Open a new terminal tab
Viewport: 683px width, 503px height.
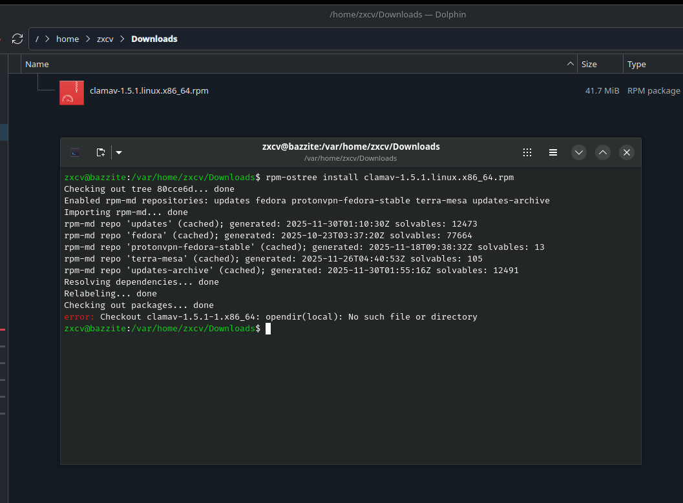[x=101, y=152]
